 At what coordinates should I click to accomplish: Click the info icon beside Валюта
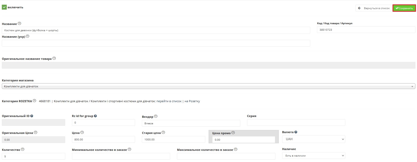tap(296, 132)
